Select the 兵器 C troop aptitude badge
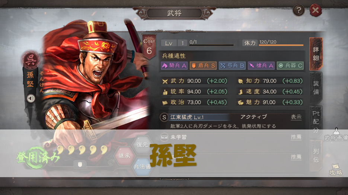The width and height of the screenshot is (348, 195). click(290, 65)
